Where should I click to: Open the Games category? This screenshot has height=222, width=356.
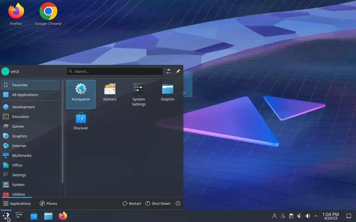pos(30,126)
